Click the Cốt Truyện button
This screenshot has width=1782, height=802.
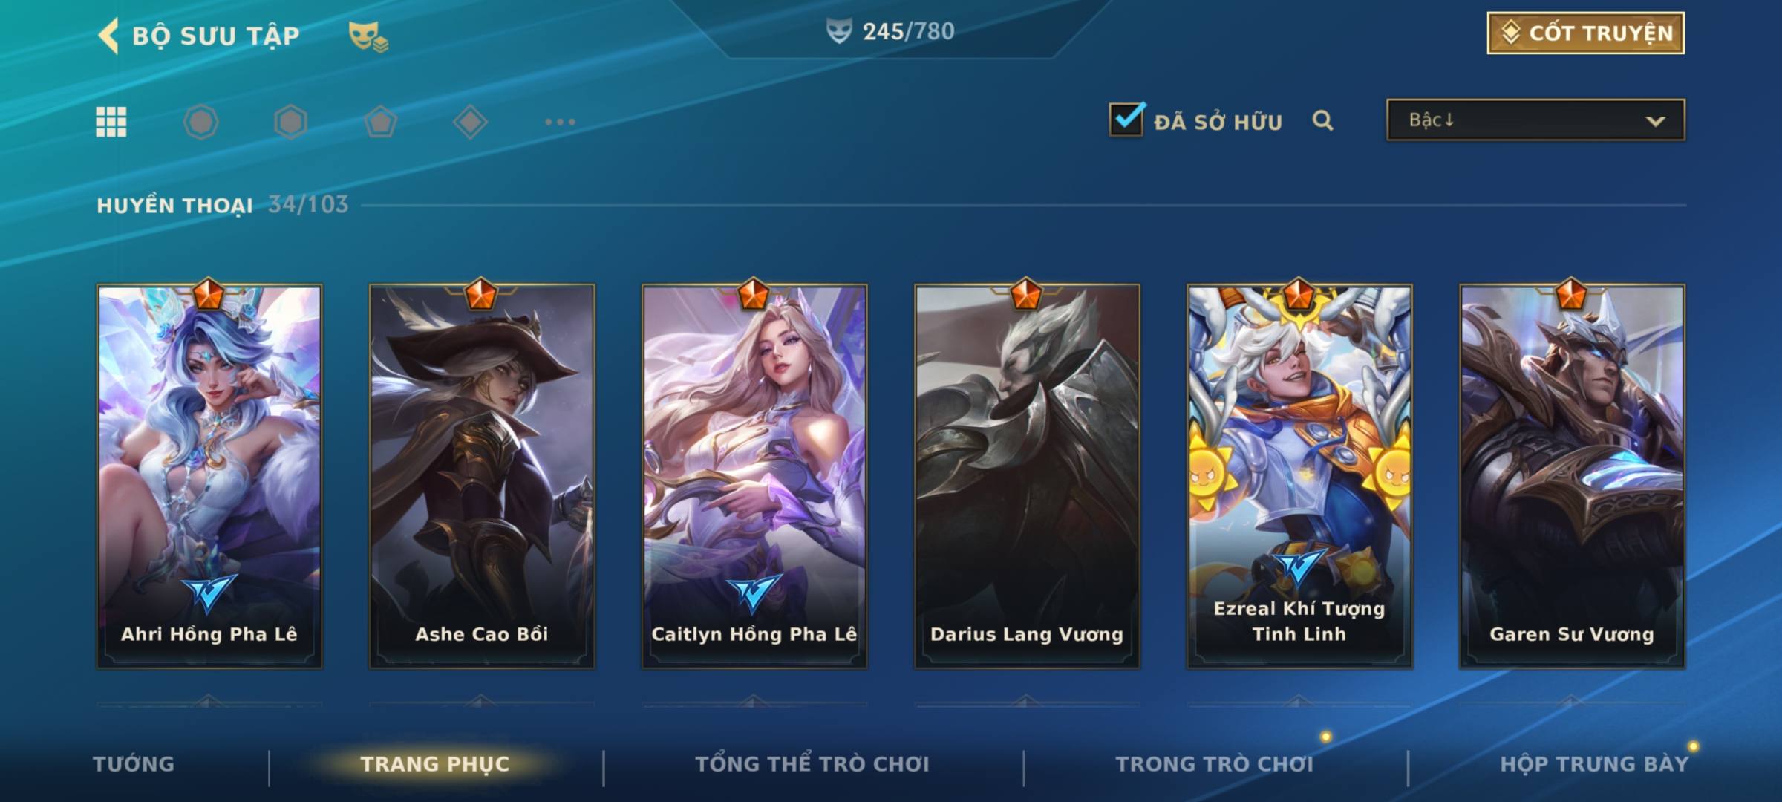click(x=1585, y=33)
